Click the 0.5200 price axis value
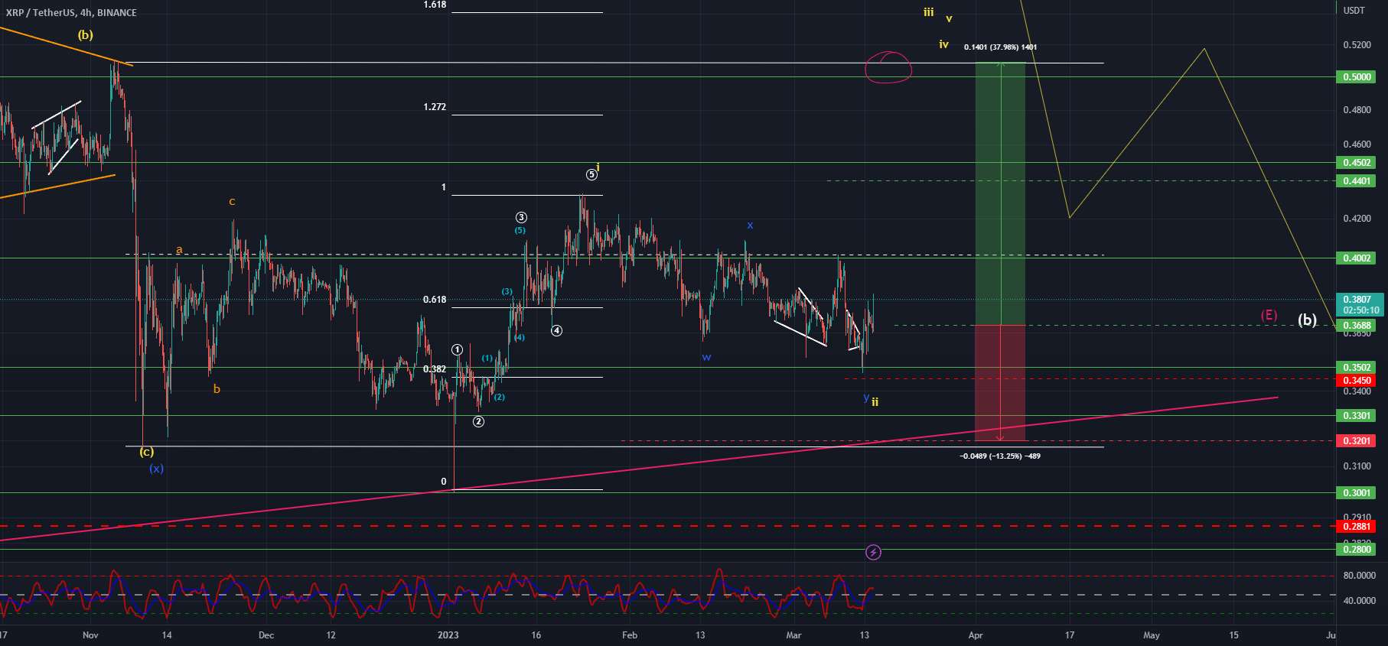The width and height of the screenshot is (1388, 646). pos(1357,45)
